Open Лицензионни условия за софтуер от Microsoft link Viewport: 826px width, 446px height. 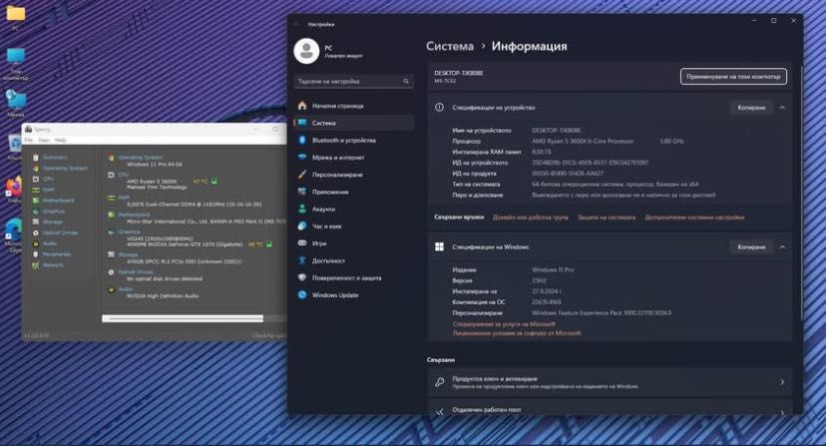[x=517, y=333]
